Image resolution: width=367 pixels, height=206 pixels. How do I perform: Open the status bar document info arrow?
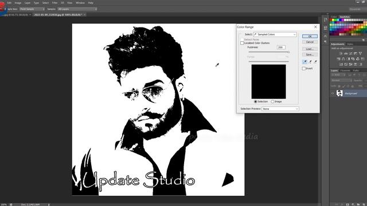pos(49,205)
